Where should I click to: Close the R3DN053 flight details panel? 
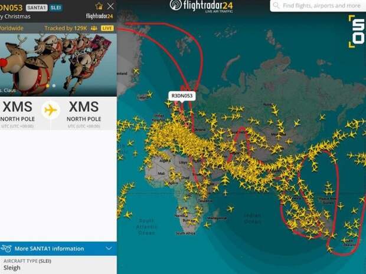pos(110,6)
